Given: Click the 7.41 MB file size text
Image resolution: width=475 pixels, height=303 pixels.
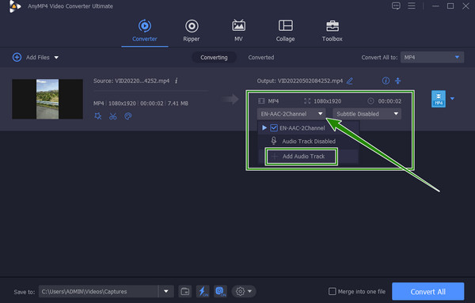Looking at the screenshot, I should pos(178,103).
